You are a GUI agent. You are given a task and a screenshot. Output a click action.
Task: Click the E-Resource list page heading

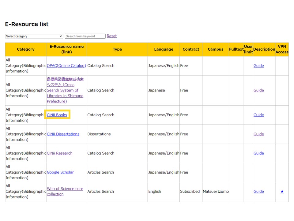pos(27,24)
